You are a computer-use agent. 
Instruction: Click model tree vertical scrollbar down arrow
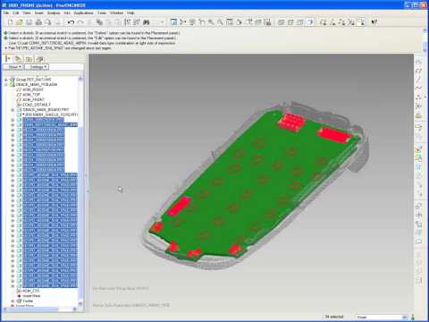click(80, 304)
